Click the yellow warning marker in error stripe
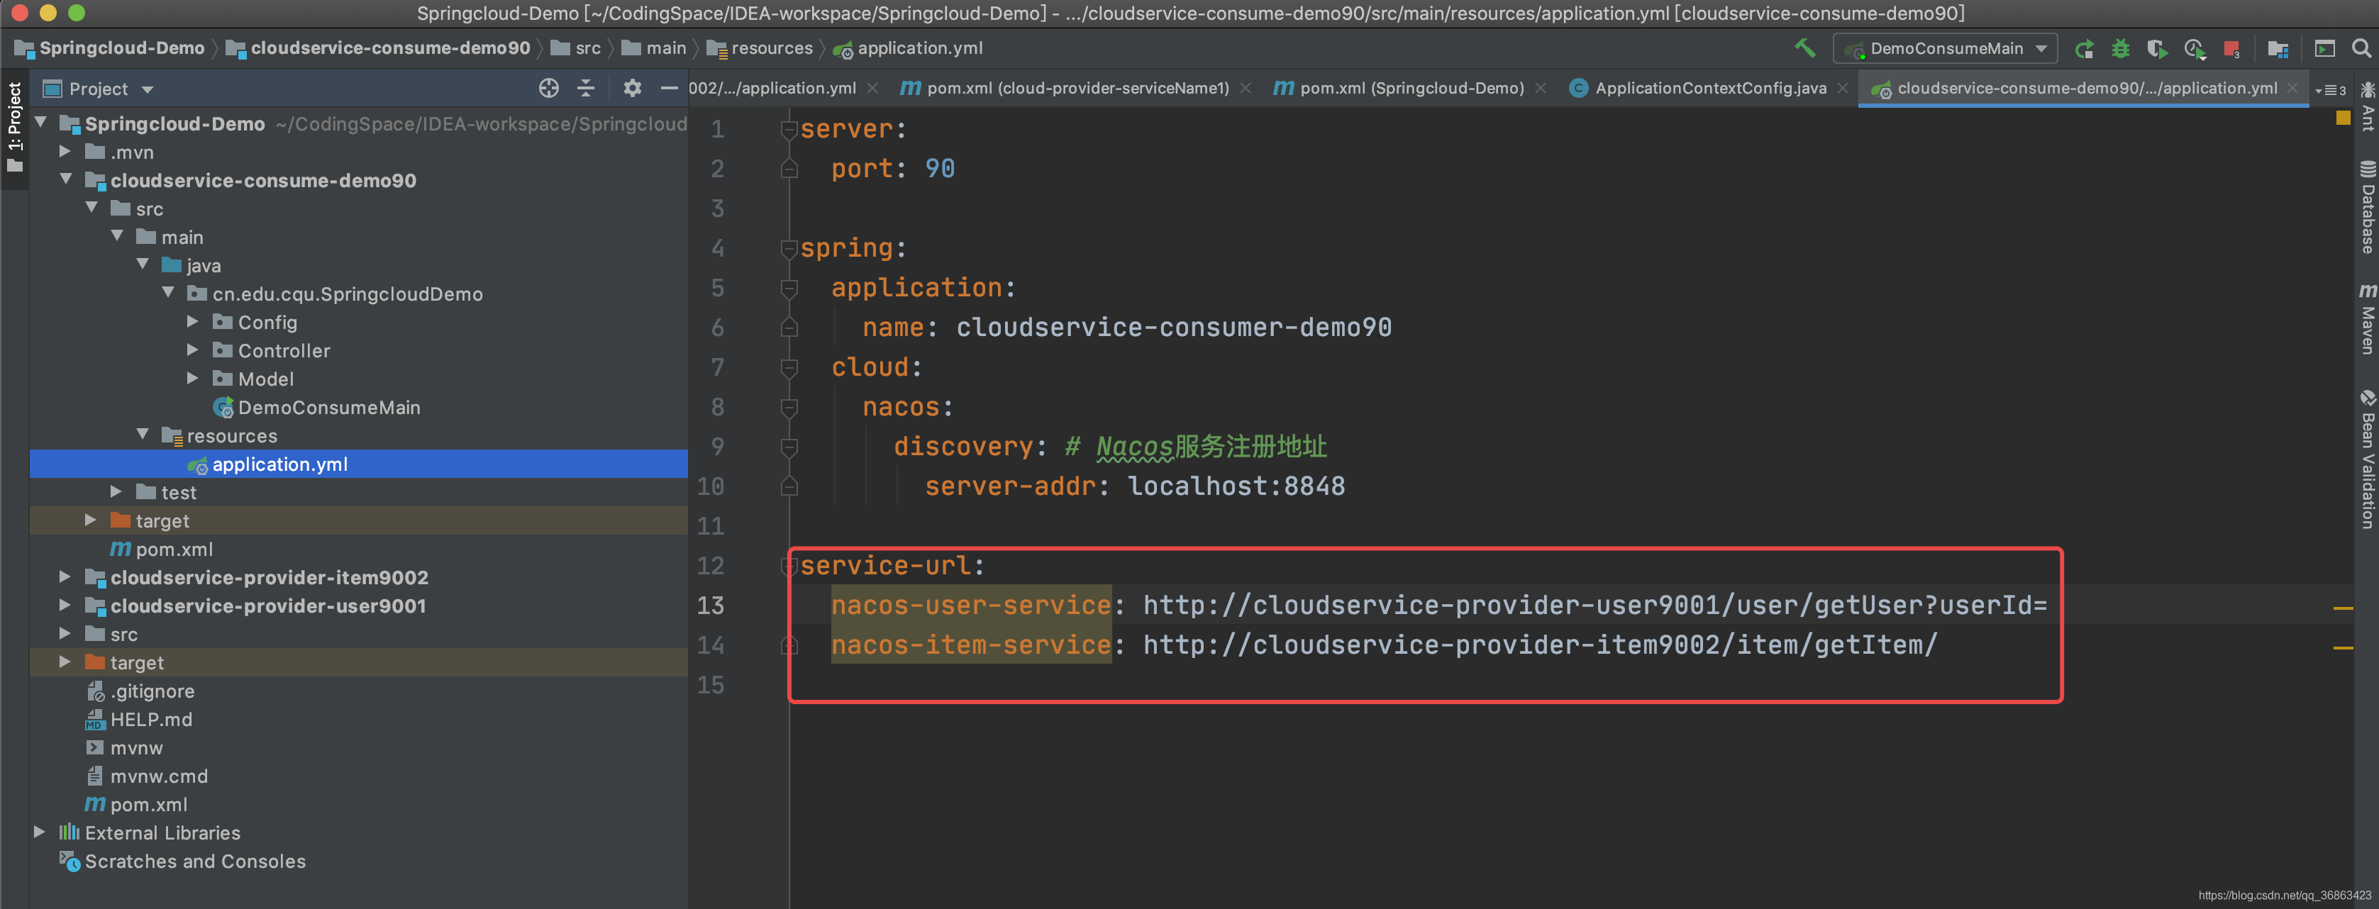2379x909 pixels. 2342,119
